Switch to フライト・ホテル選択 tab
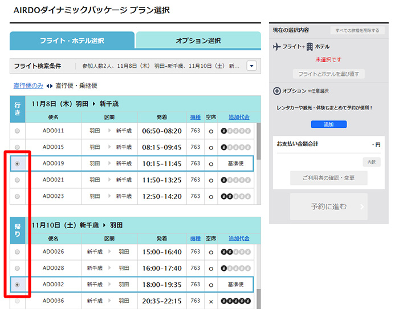399x316 pixels. click(x=72, y=40)
